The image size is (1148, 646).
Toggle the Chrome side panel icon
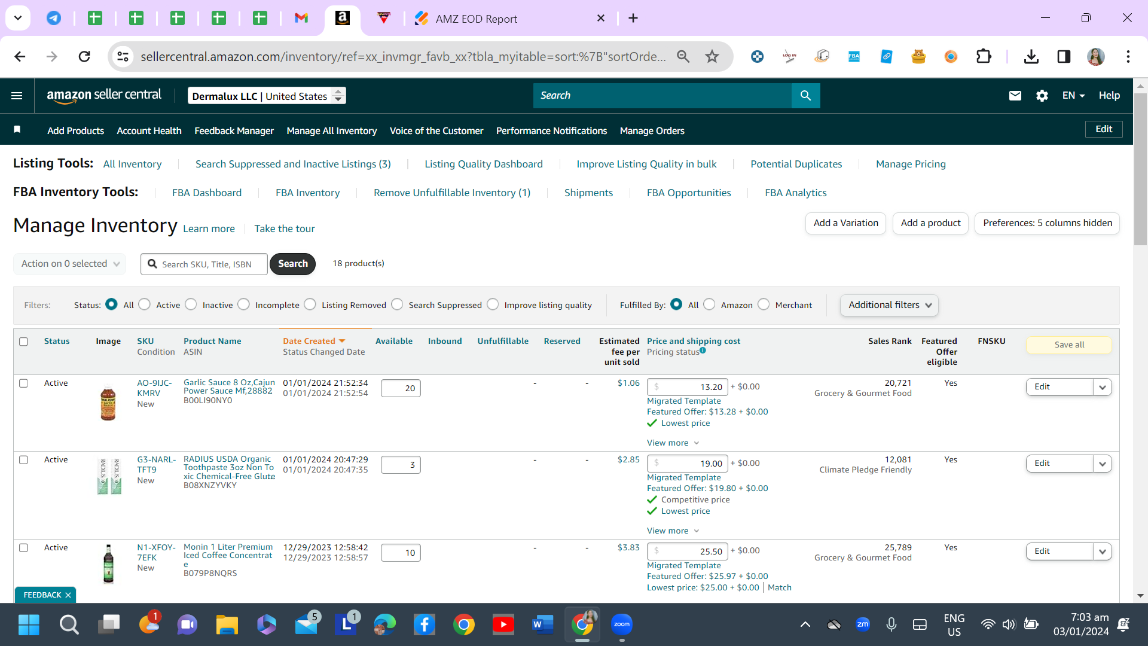(1064, 56)
